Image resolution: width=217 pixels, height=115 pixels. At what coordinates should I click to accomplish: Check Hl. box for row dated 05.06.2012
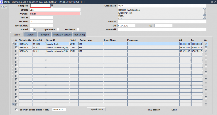coord(17,48)
